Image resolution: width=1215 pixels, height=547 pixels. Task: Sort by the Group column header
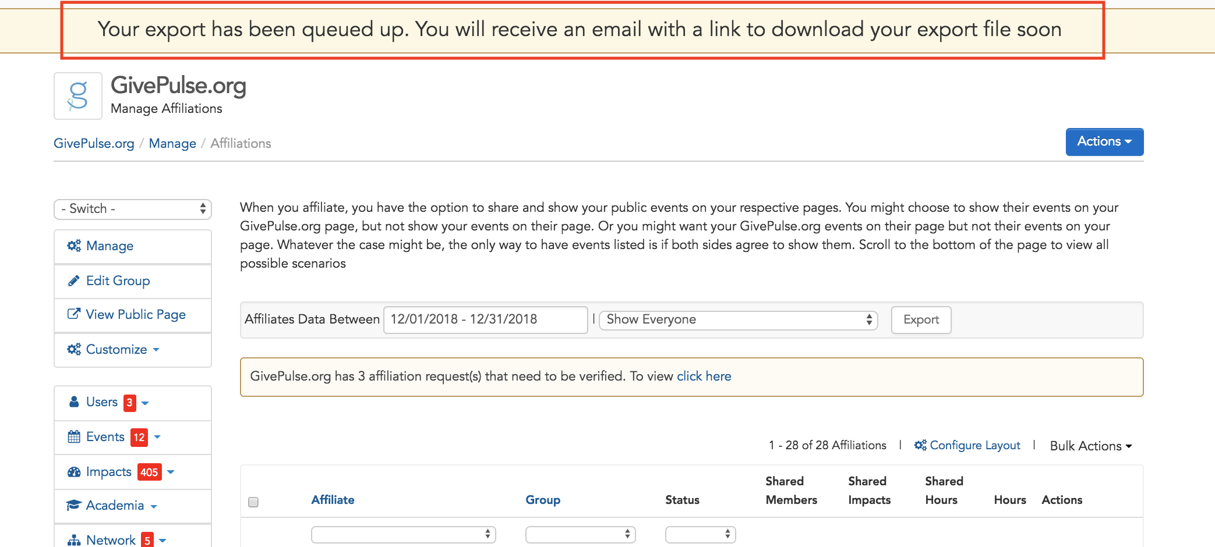pyautogui.click(x=543, y=500)
